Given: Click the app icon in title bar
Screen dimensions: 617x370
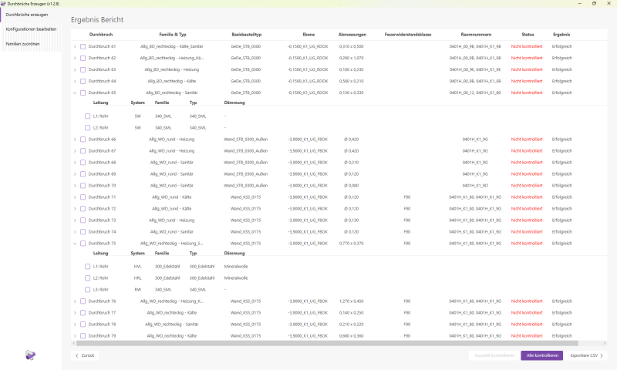Looking at the screenshot, I should click(x=4, y=4).
